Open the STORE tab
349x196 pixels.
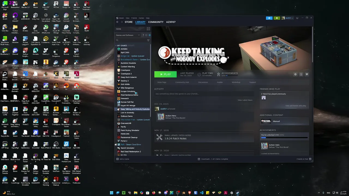tap(129, 22)
